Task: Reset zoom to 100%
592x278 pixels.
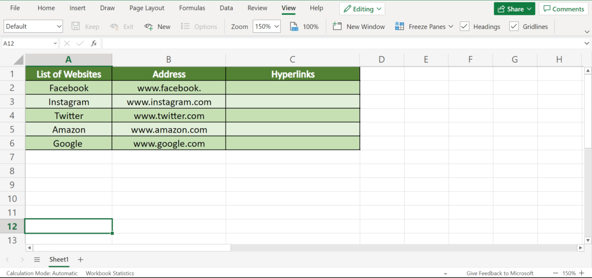Action: [x=304, y=27]
